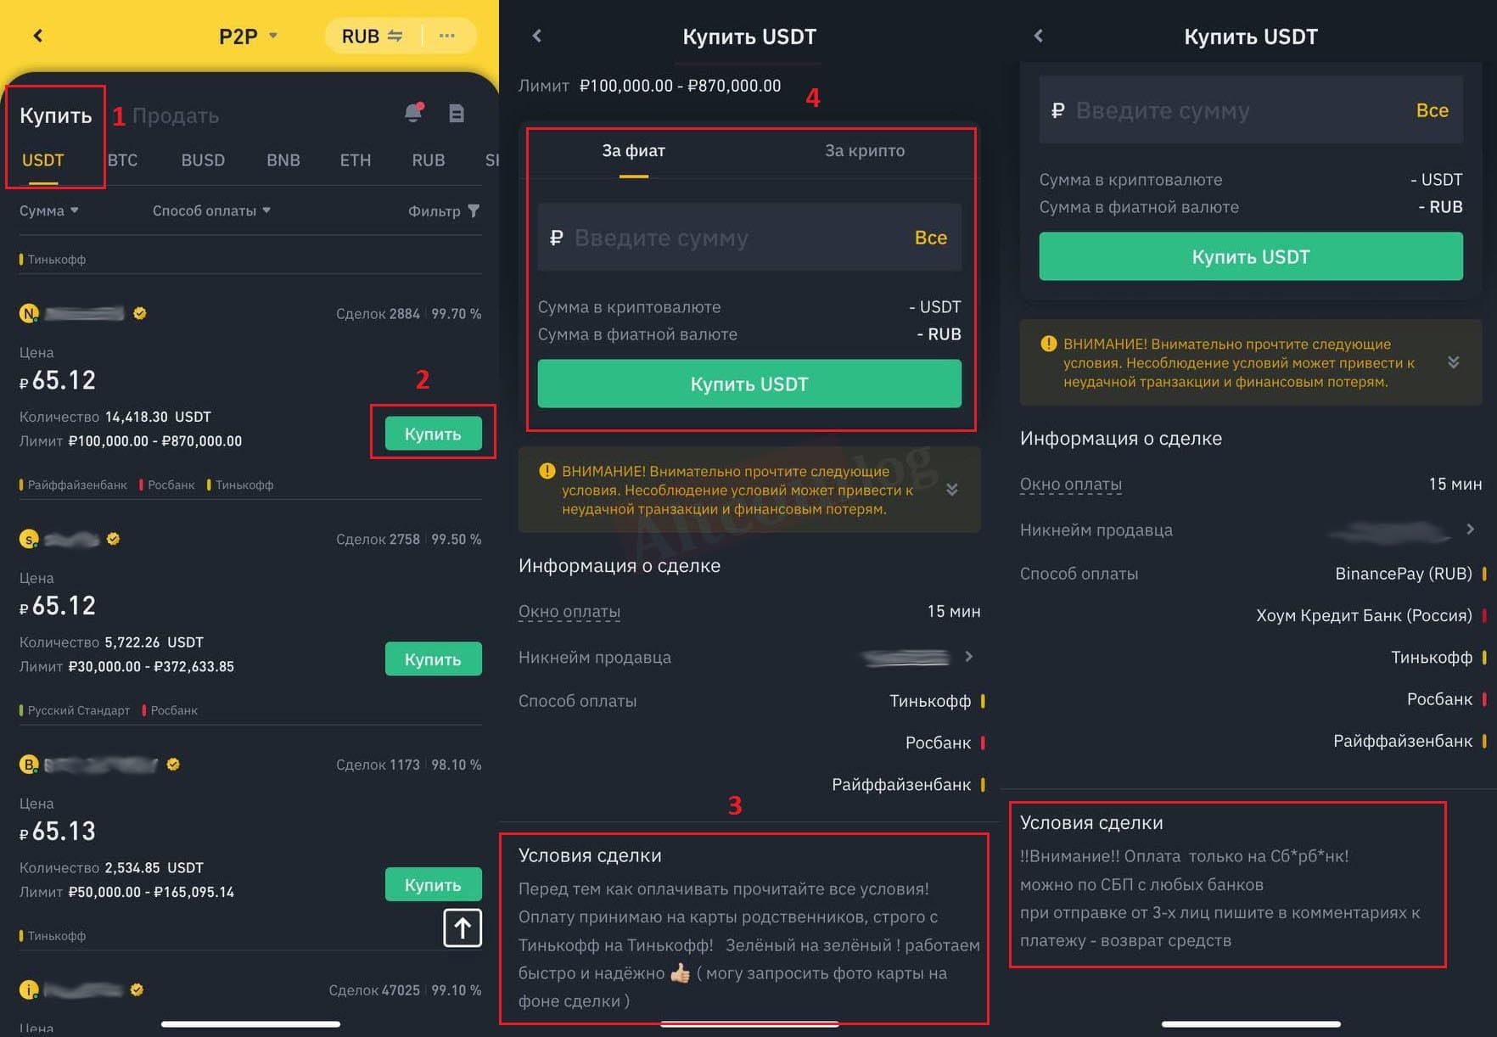Select the ETH coin tab
1497x1037 pixels.
pyautogui.click(x=356, y=160)
